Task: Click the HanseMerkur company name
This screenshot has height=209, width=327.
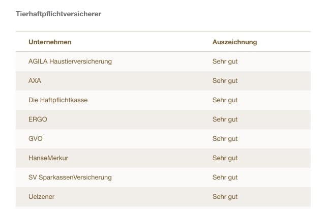Action: (49, 158)
